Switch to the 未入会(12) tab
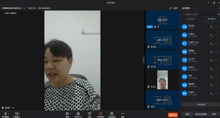 (x=211, y=19)
